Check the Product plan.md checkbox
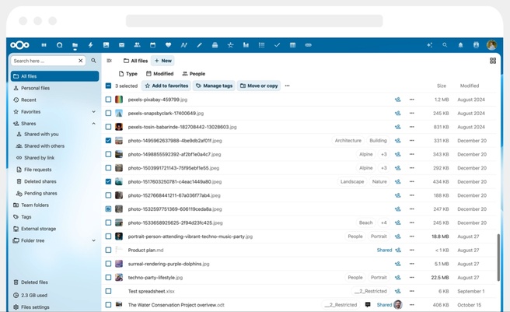 click(108, 250)
